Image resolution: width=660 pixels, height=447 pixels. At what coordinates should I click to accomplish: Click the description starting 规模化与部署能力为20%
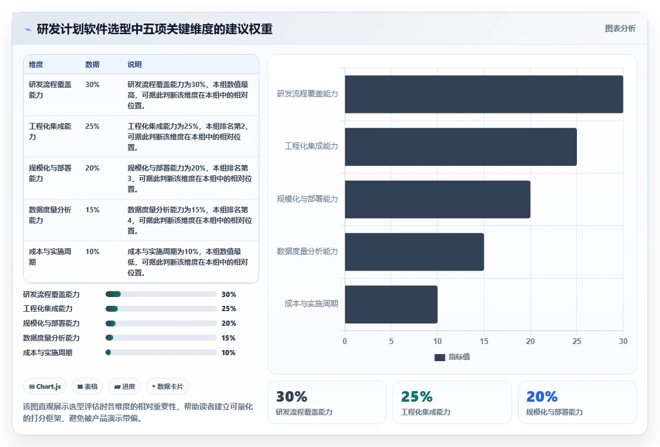point(190,179)
